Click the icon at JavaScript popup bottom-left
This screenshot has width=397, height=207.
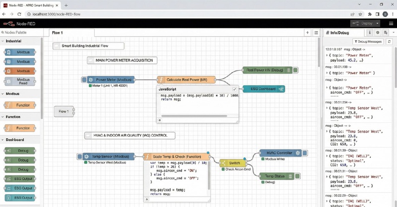(x=160, y=120)
